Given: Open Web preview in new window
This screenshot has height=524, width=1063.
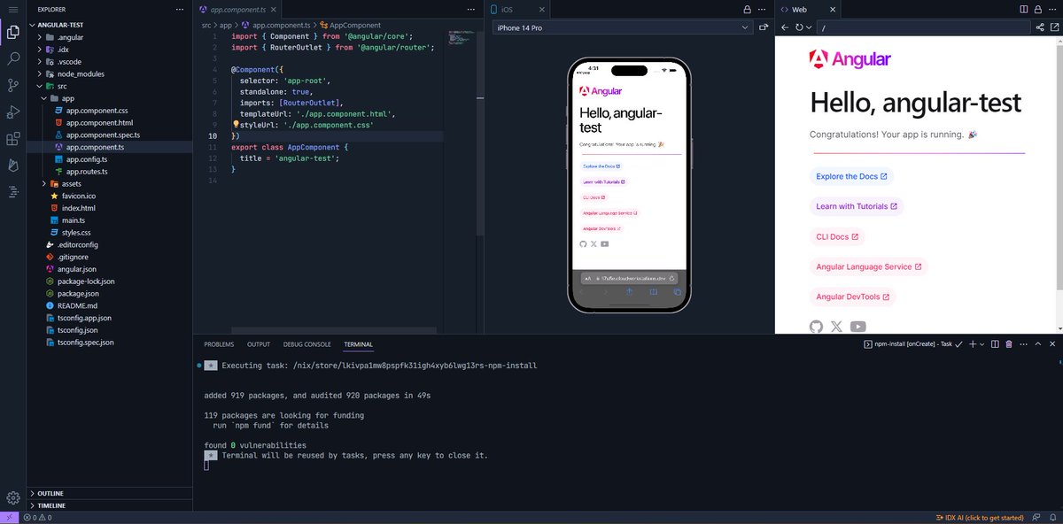Looking at the screenshot, I should point(1053,27).
